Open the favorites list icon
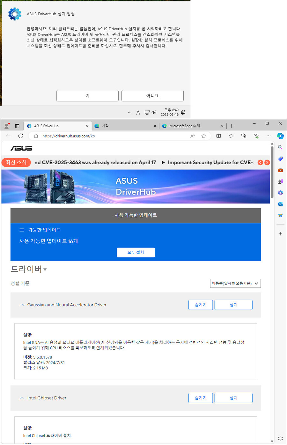Image resolution: width=287 pixels, height=445 pixels. tap(231, 136)
